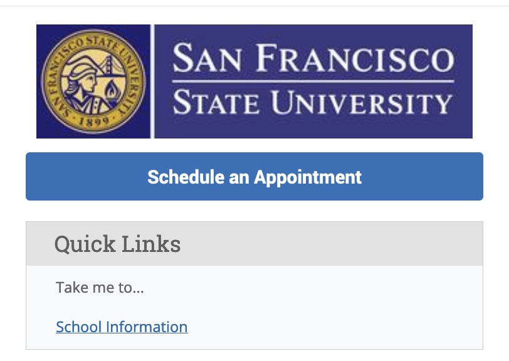509x361 pixels.
Task: Click the empty area right of School Information
Action: (334, 327)
